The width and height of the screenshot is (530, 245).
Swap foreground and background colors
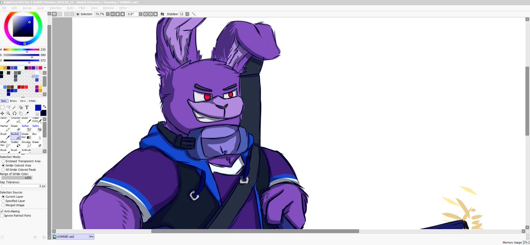click(x=44, y=107)
